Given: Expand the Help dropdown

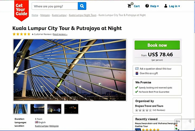Looking at the screenshot, I should pyautogui.click(x=152, y=6).
